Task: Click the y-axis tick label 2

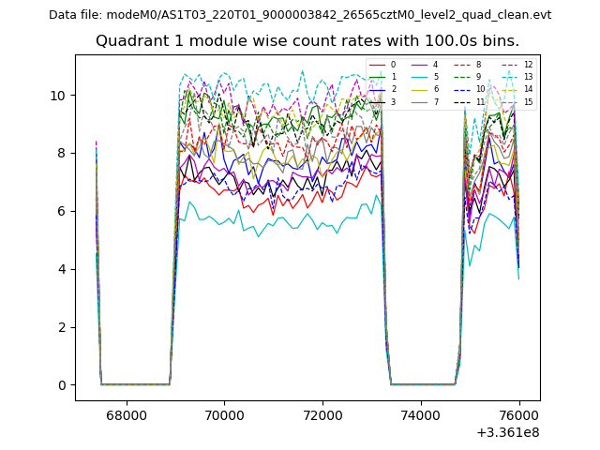Action: point(62,327)
